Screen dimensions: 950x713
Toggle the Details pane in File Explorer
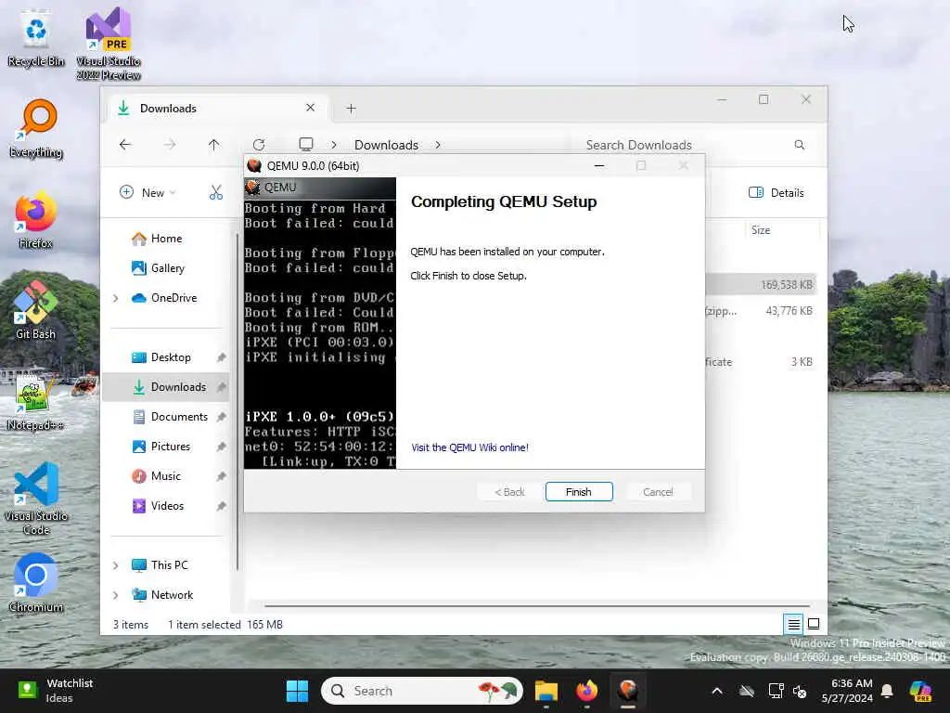point(777,193)
